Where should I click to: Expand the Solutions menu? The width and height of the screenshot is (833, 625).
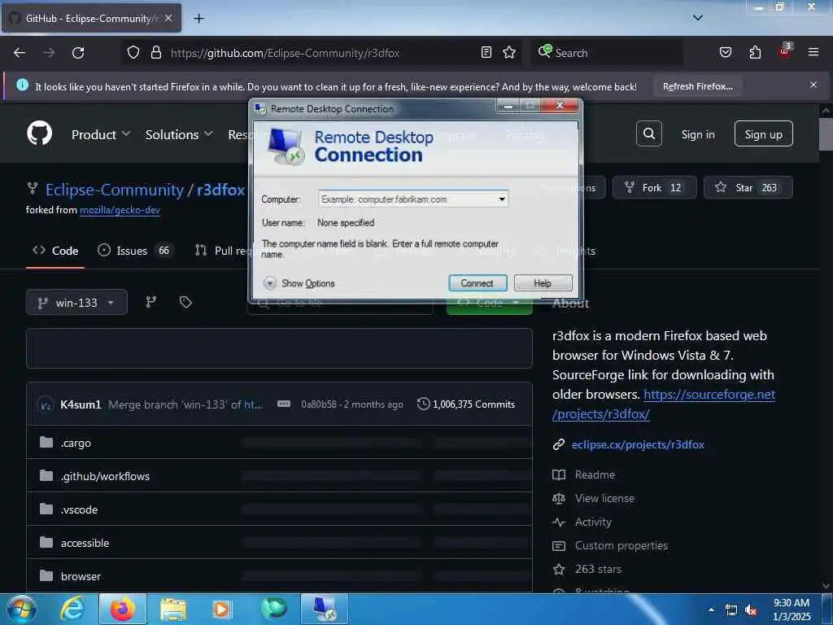[x=179, y=134]
